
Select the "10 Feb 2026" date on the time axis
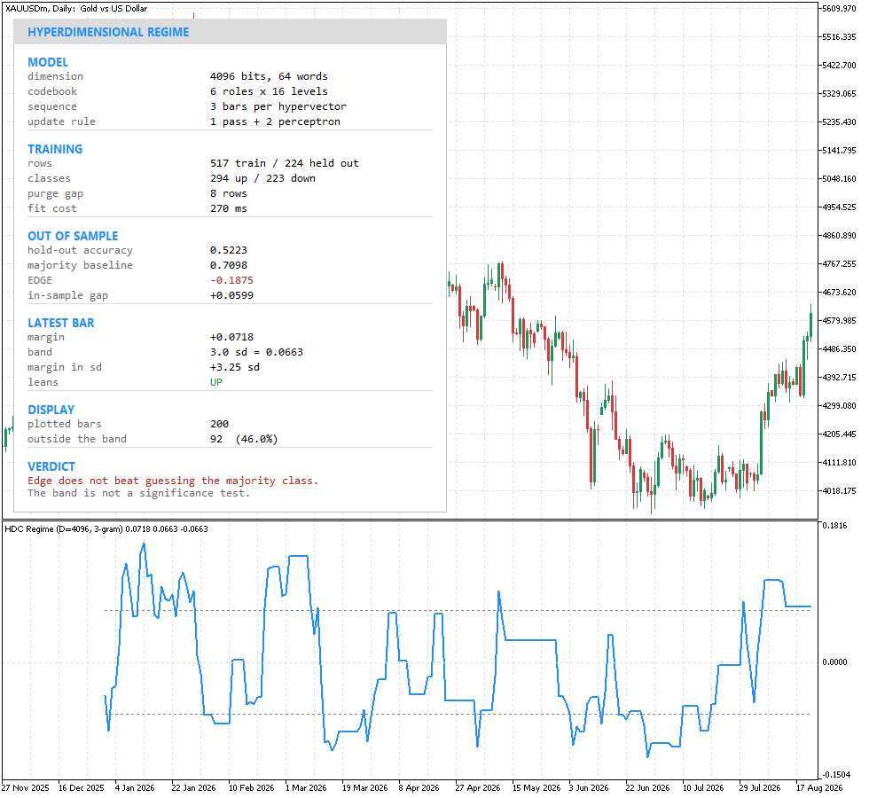(252, 788)
